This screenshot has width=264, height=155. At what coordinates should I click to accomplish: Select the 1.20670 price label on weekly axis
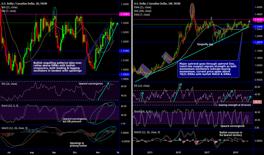[257, 42]
